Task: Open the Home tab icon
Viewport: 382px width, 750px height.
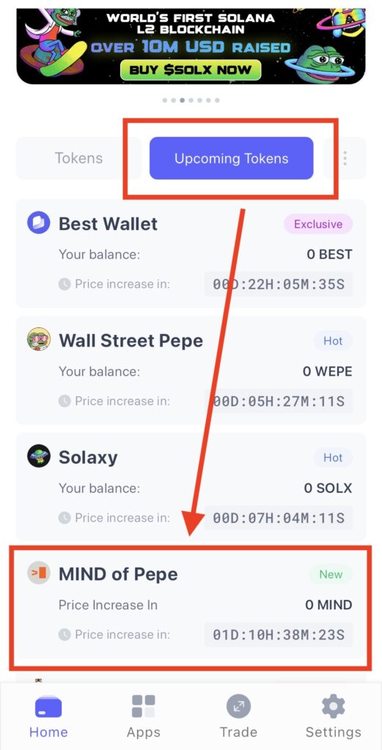Action: [48, 708]
